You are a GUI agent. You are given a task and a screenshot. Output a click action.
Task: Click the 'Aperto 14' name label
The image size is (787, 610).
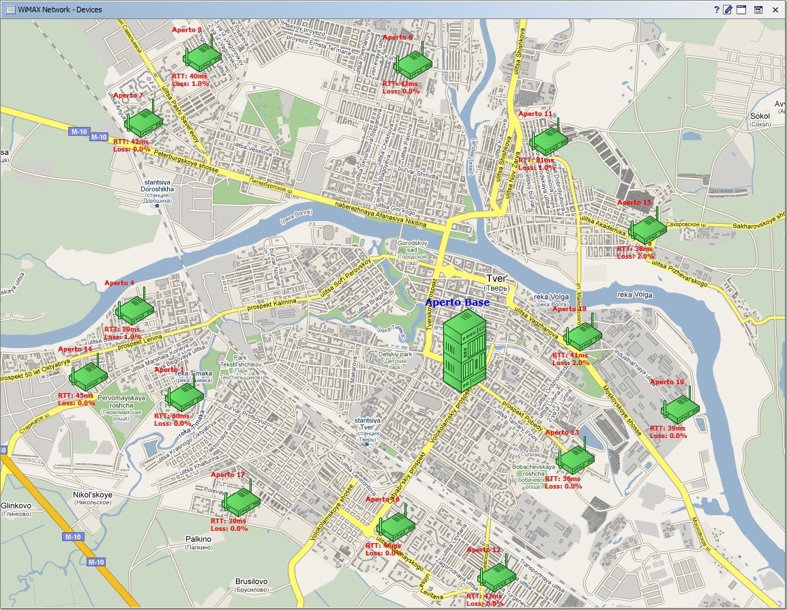tap(75, 349)
